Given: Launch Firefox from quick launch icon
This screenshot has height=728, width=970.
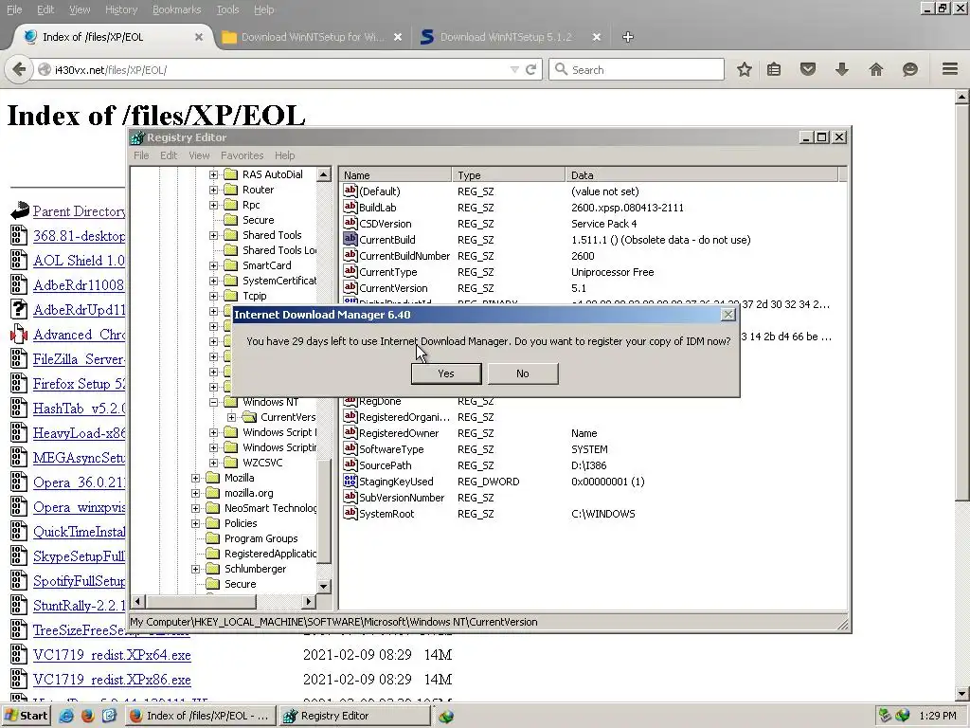Looking at the screenshot, I should (87, 716).
